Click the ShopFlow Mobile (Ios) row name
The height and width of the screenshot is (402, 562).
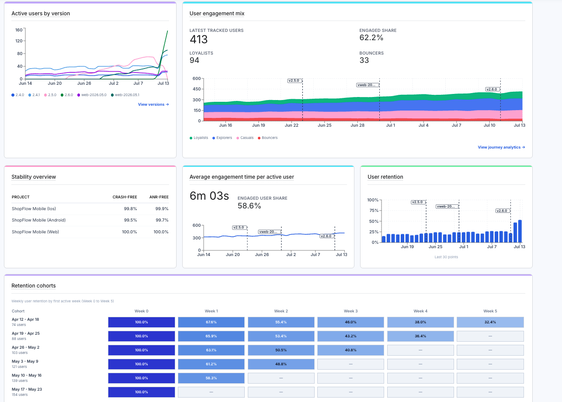click(34, 208)
